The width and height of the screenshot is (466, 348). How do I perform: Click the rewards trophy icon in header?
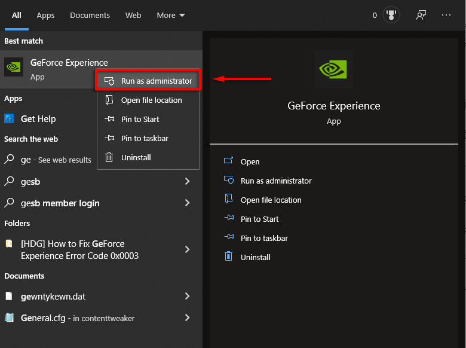(x=391, y=16)
